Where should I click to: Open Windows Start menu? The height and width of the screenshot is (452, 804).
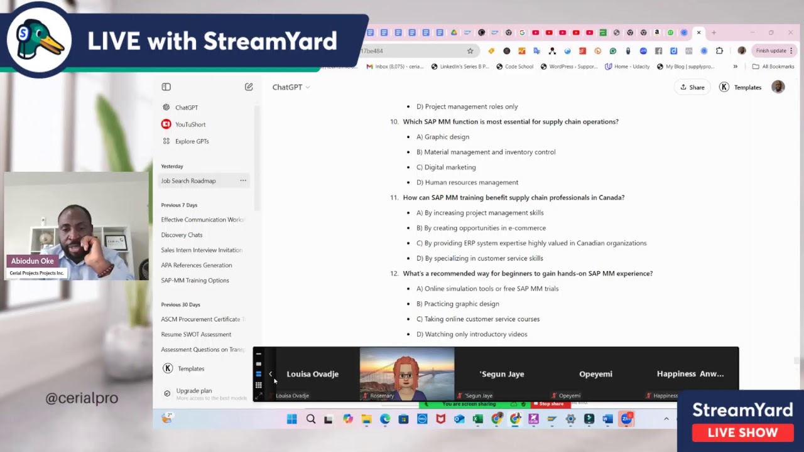(292, 419)
